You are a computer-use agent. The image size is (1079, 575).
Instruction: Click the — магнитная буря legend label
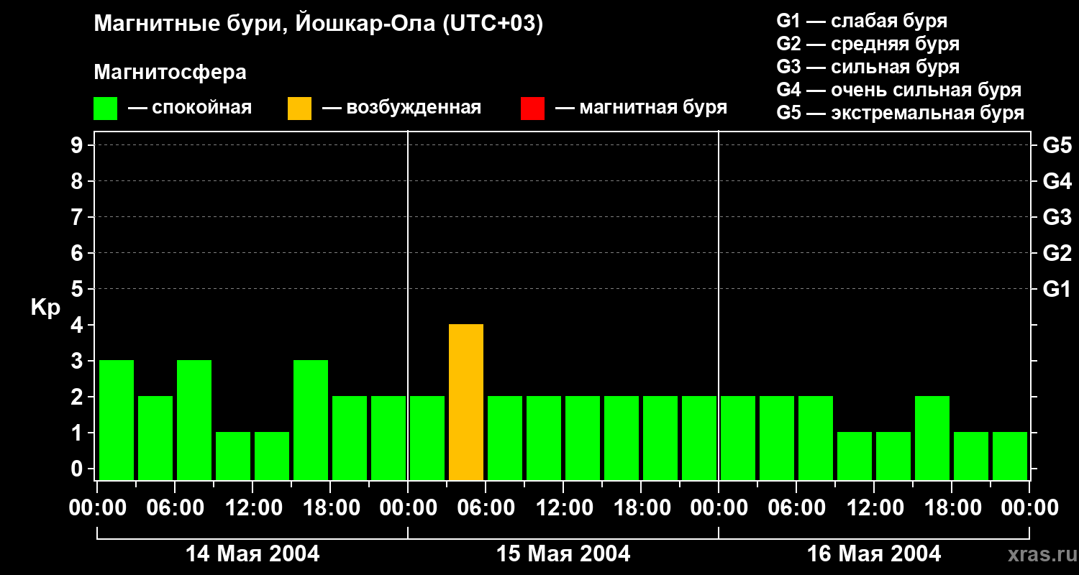pos(641,108)
